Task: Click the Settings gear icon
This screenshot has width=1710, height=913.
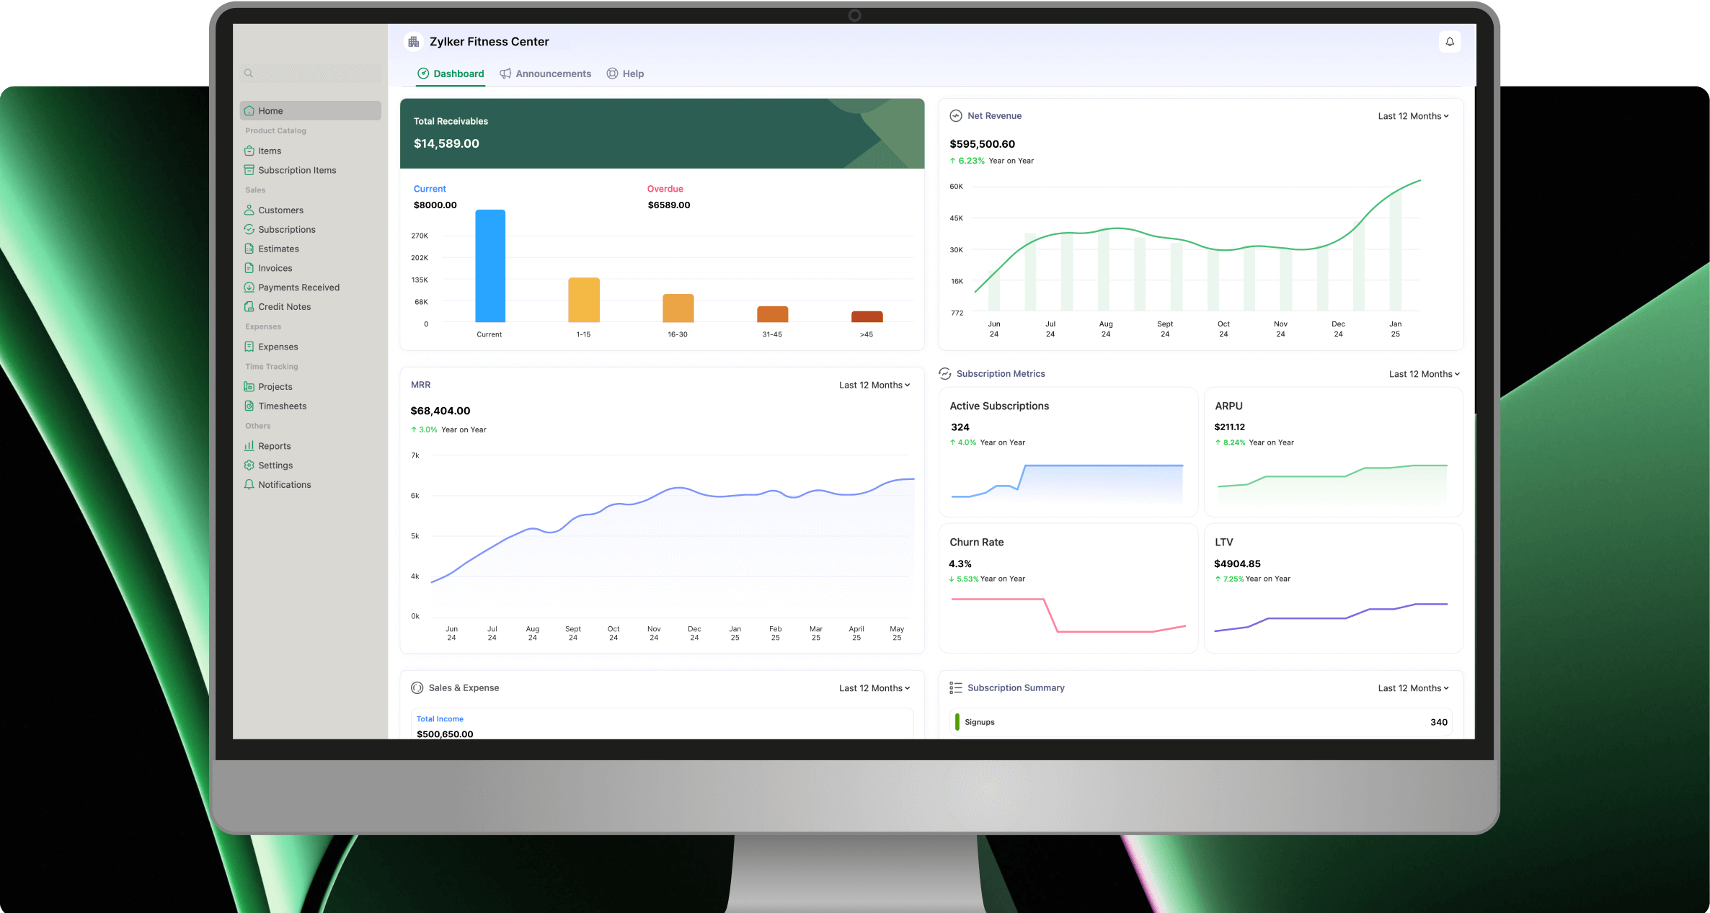Action: pyautogui.click(x=249, y=465)
